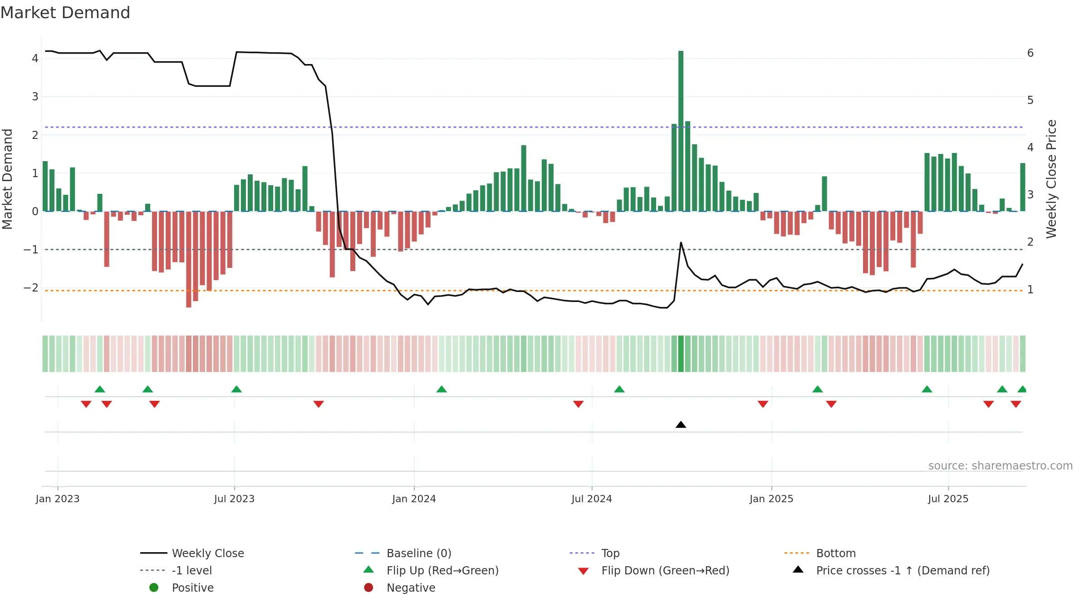Select the Flip Down marker just before Jan 2025
This screenshot has width=1089, height=613.
(763, 404)
